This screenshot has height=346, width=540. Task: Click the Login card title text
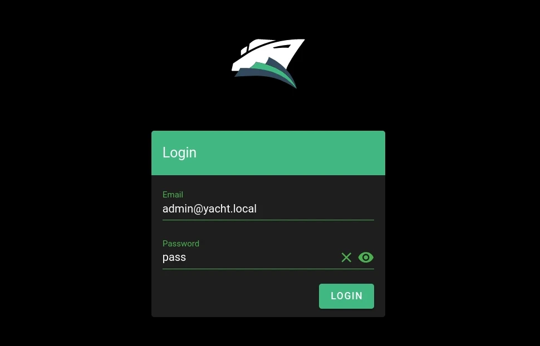179,152
